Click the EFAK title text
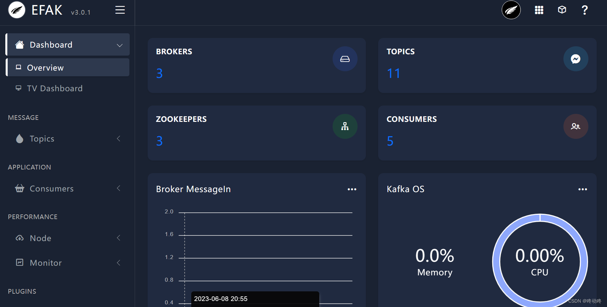Viewport: 607px width, 307px height. 47,10
